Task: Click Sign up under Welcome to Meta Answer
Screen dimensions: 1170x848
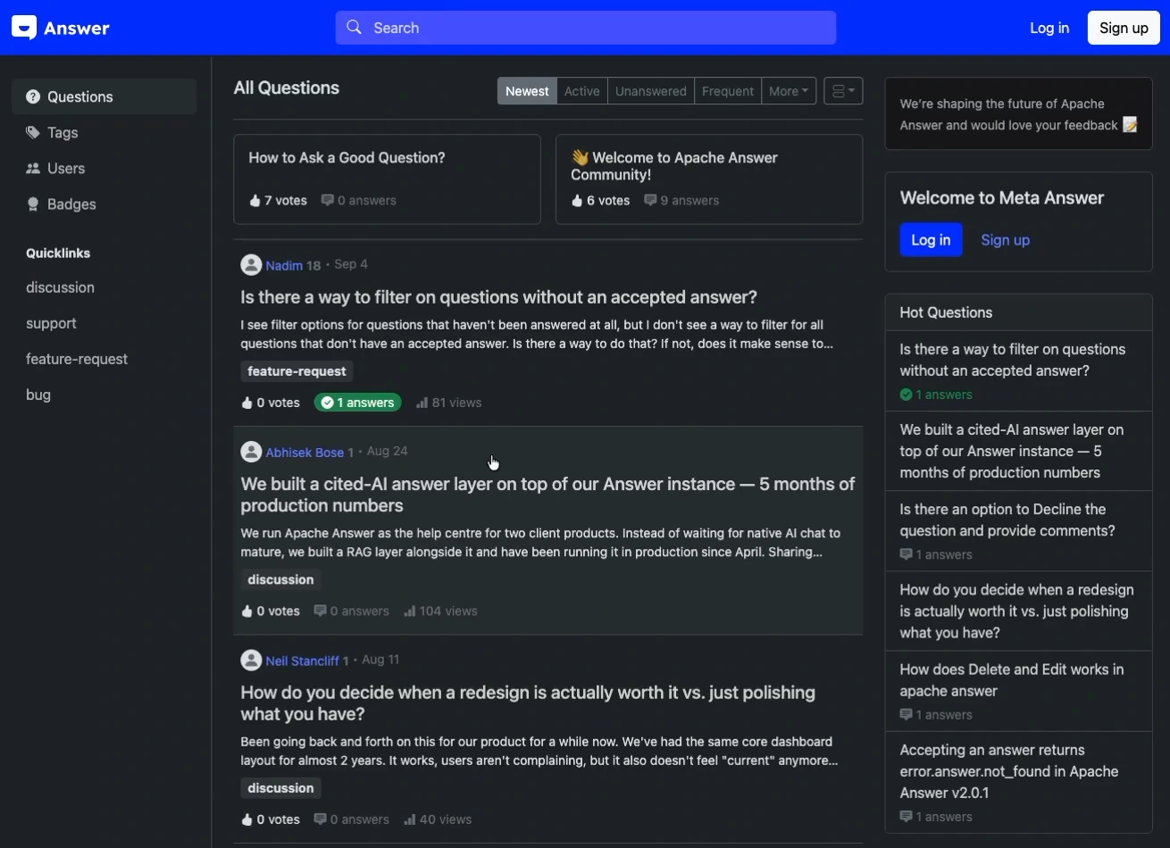Action: tap(1005, 239)
